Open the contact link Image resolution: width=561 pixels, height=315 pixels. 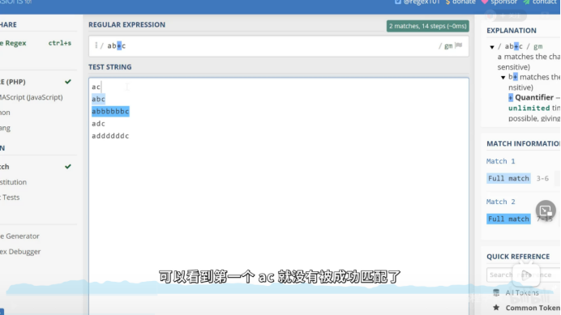(544, 2)
